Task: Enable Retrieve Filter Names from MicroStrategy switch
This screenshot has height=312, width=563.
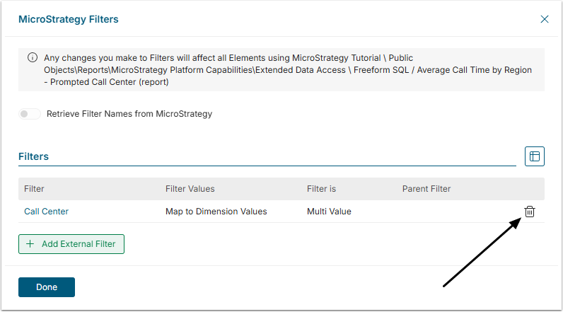Action: (29, 114)
